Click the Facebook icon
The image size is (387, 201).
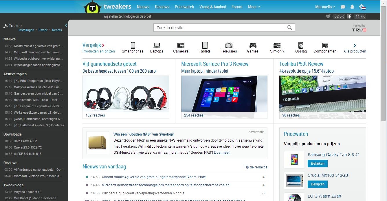tap(349, 16)
